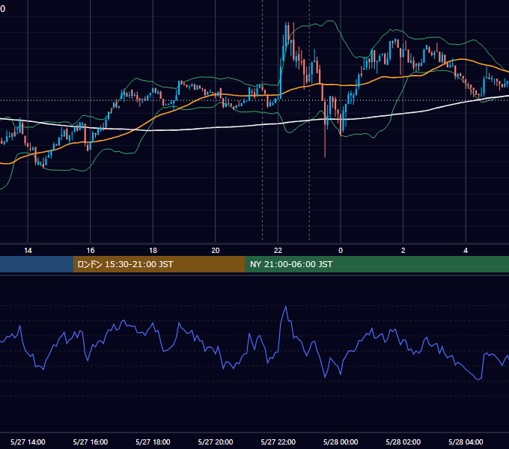This screenshot has width=509, height=449.
Task: Click the London 15:30-21:00 JST session bar
Action: pos(159,264)
